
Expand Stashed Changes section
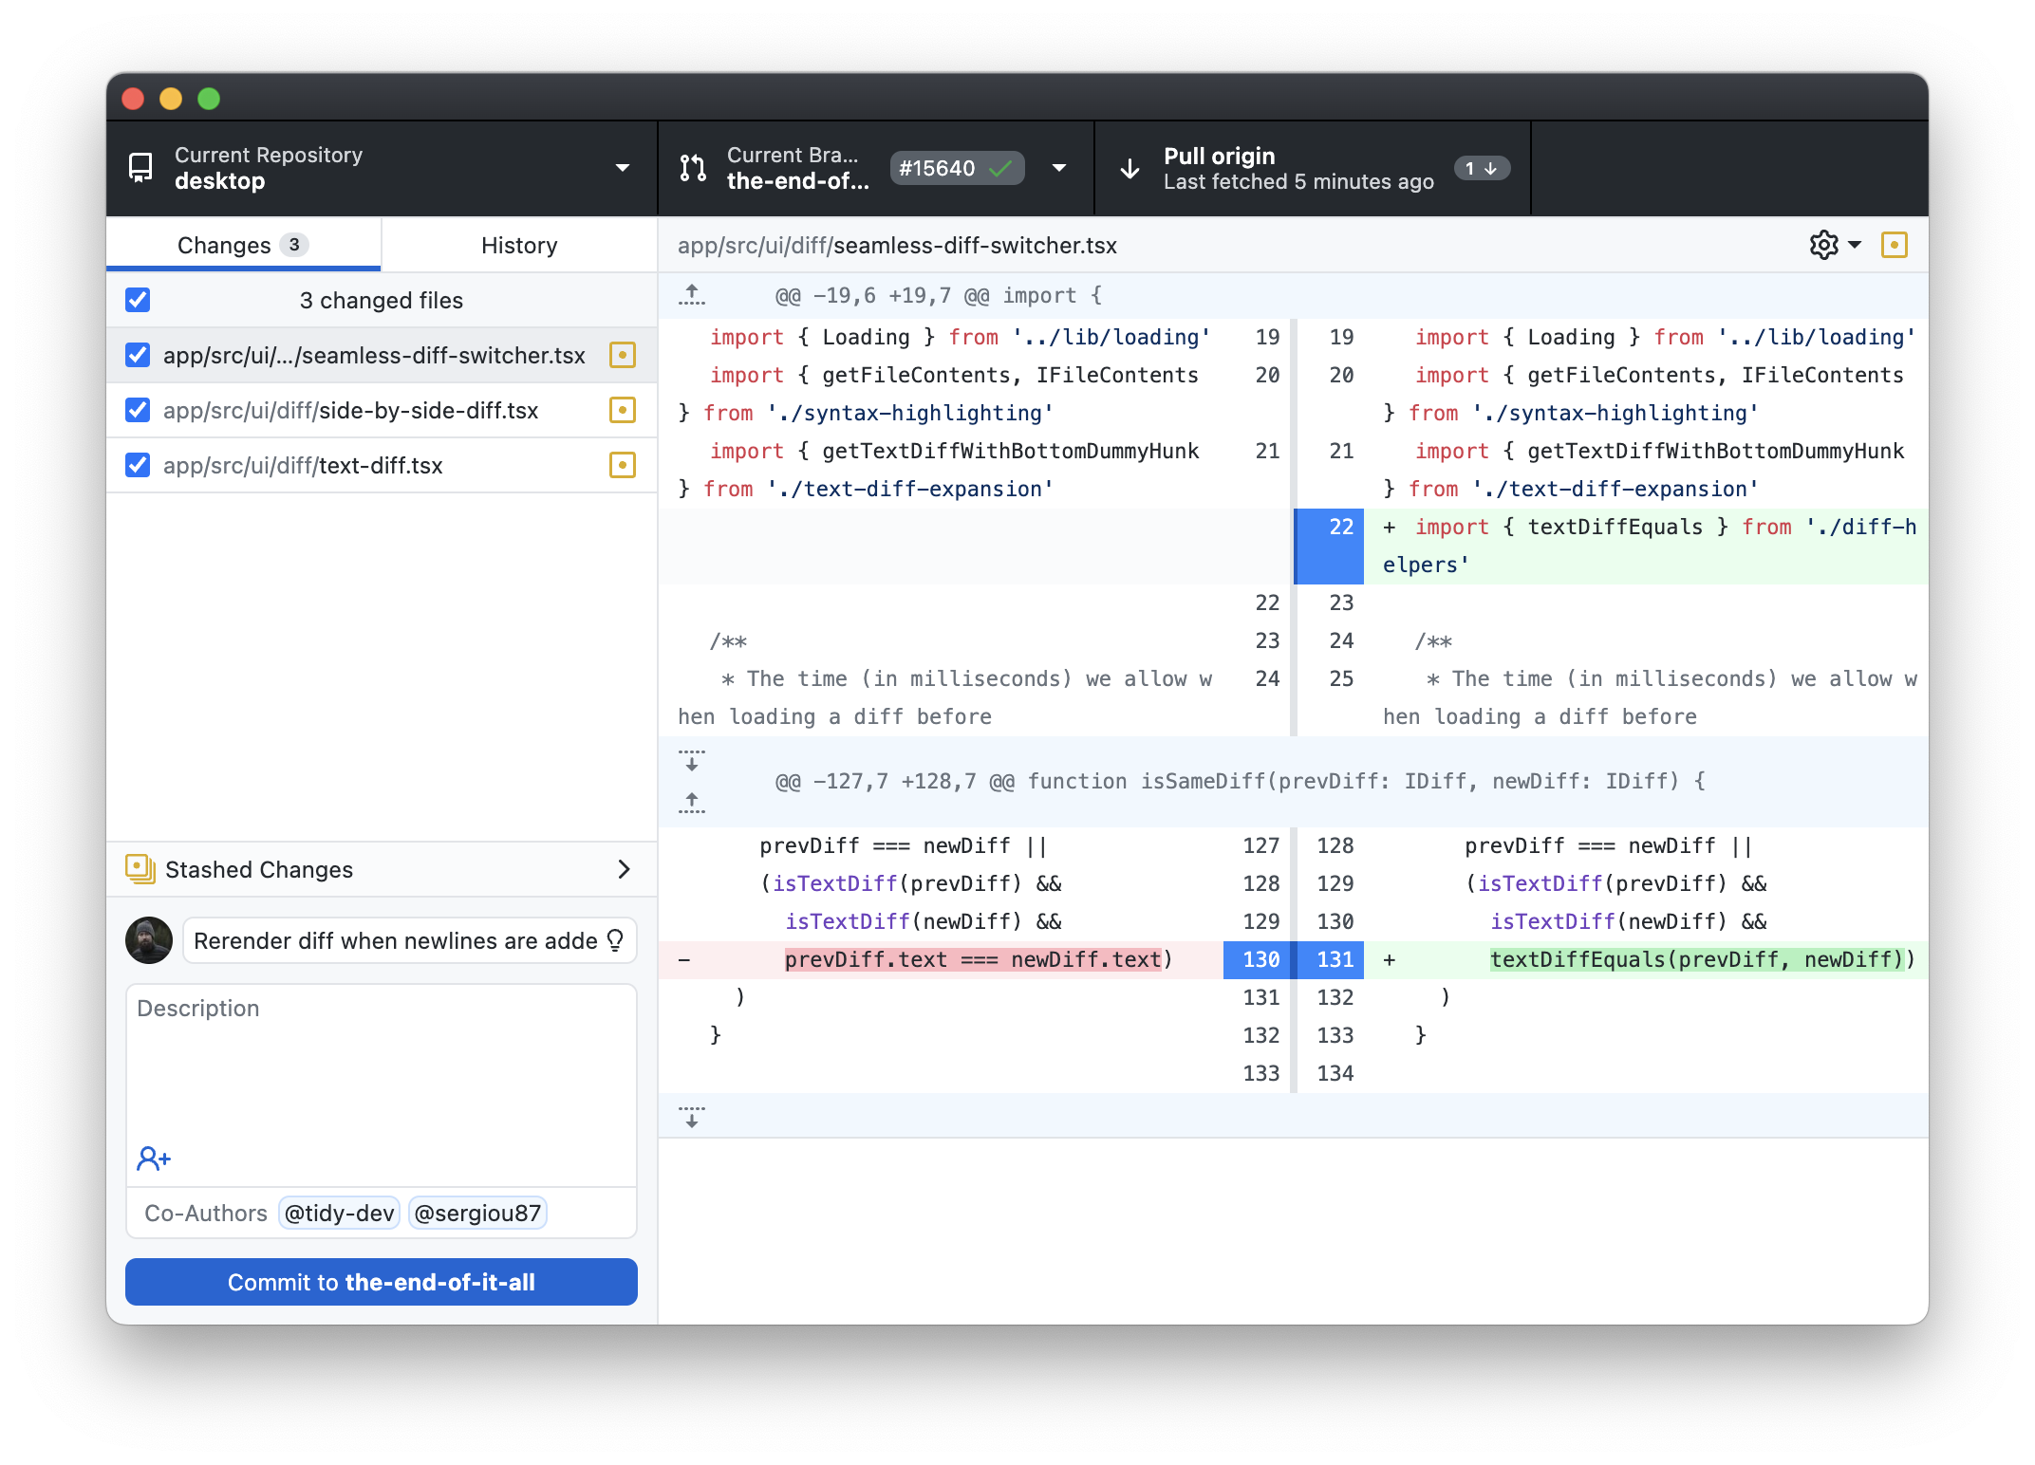(625, 870)
